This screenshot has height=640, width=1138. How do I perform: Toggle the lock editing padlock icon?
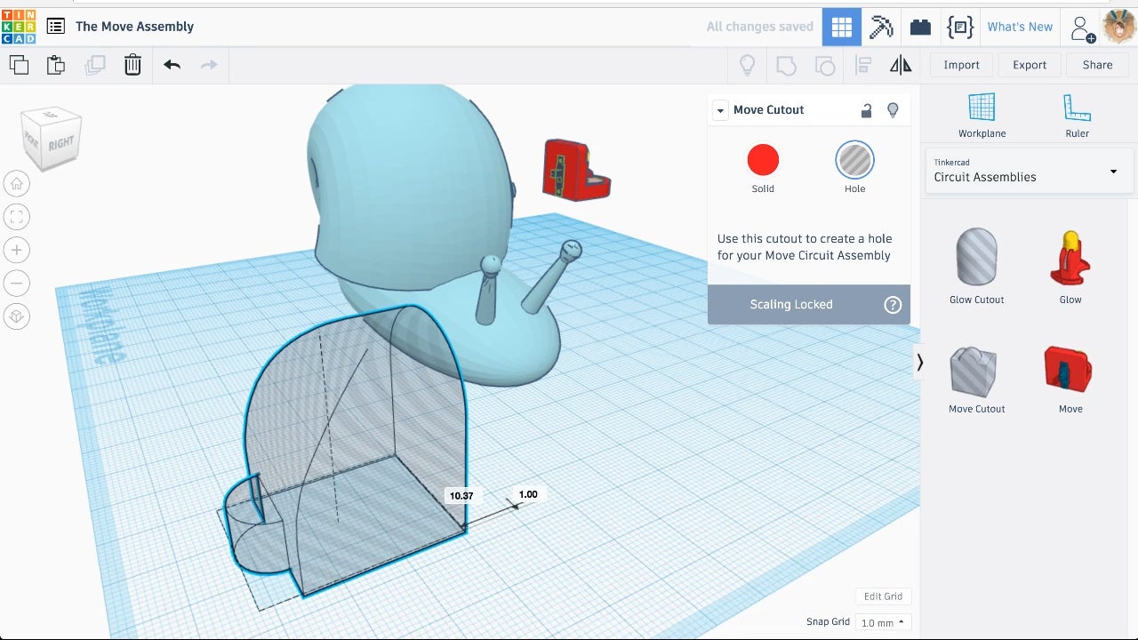(x=866, y=110)
